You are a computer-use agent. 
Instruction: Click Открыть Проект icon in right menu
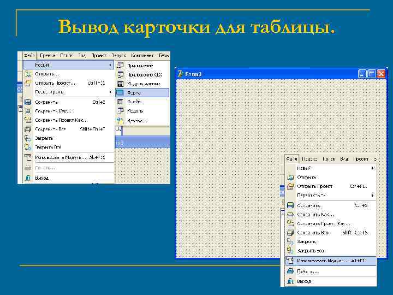[290, 186]
